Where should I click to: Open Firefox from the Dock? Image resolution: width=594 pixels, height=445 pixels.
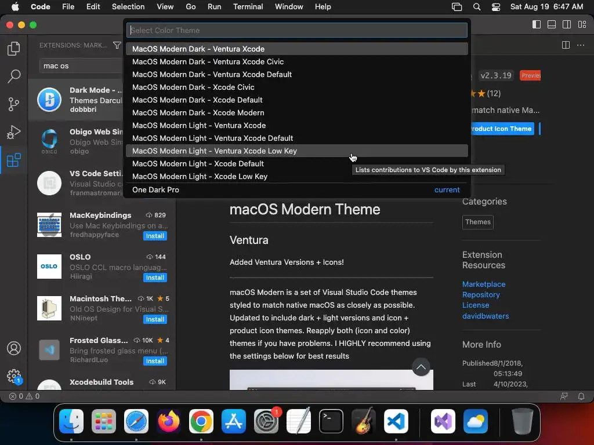[169, 421]
